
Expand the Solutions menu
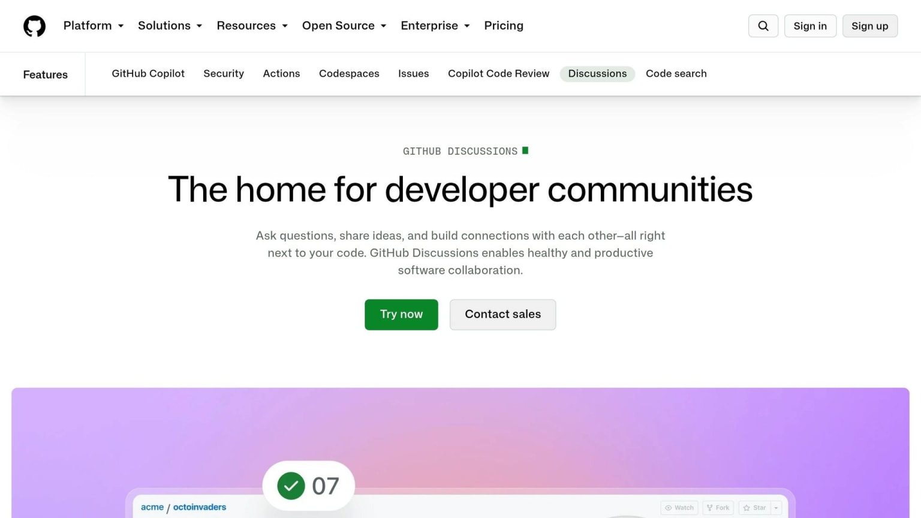[170, 26]
